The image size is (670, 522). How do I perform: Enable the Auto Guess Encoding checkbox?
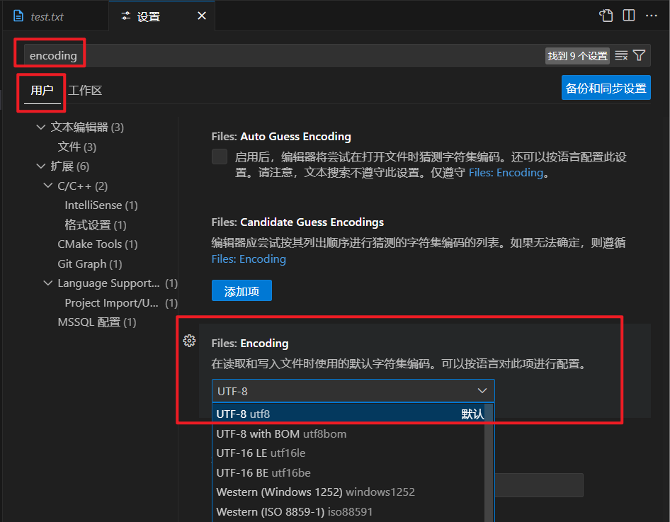[x=220, y=157]
